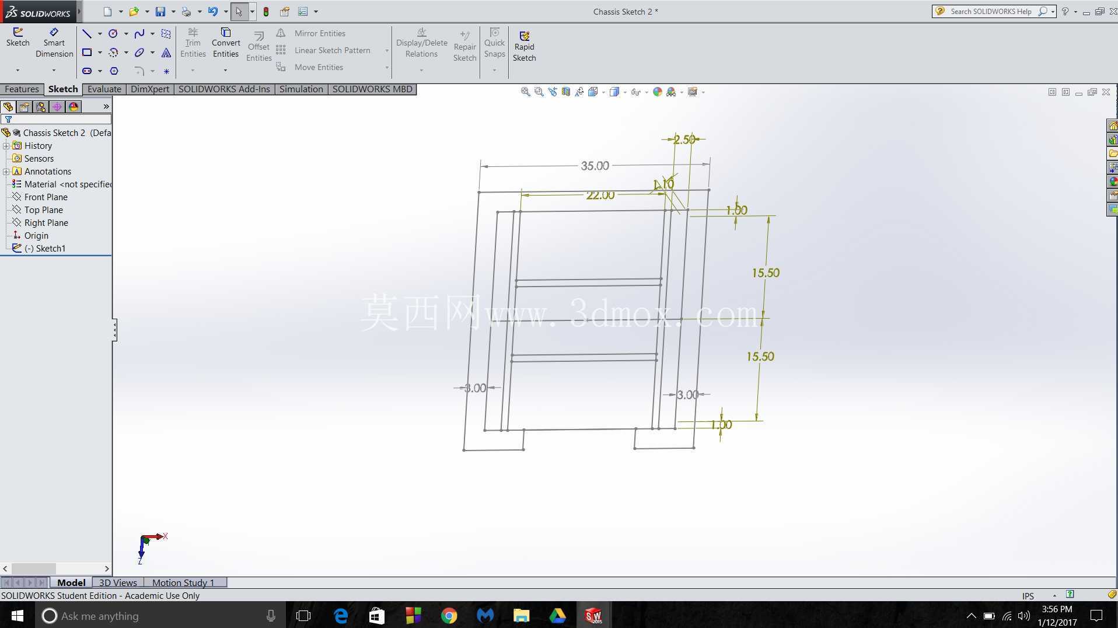Click the Print icon
Viewport: 1118px width, 628px height.
click(186, 11)
